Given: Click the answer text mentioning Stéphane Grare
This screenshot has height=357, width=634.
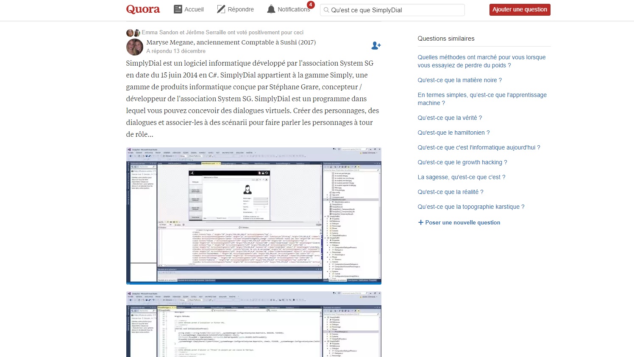Looking at the screenshot, I should click(253, 99).
